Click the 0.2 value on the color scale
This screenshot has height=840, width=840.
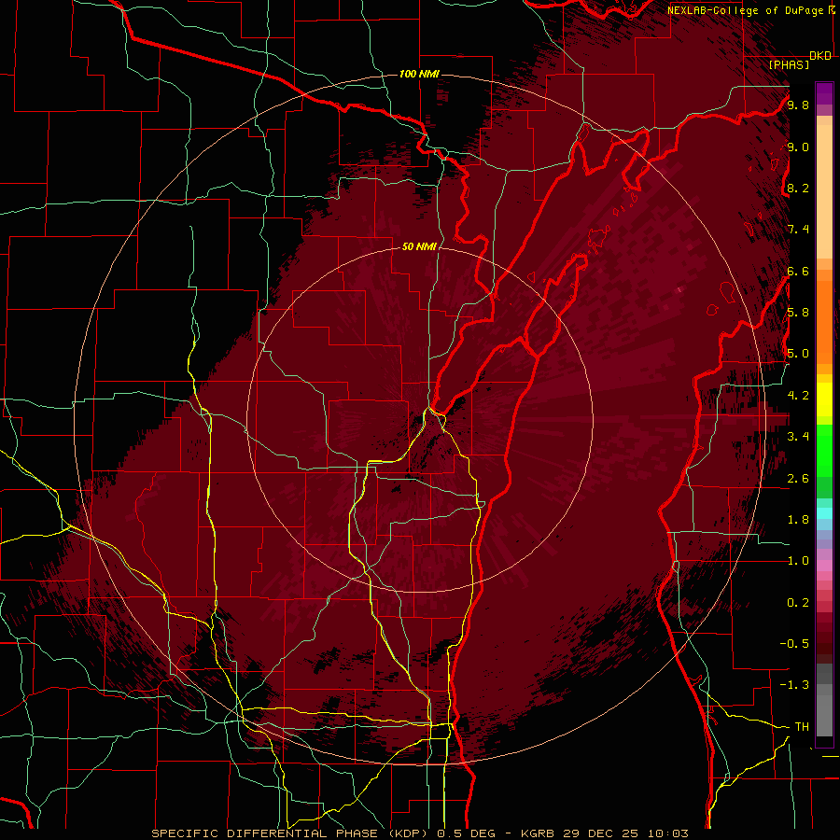pos(798,603)
